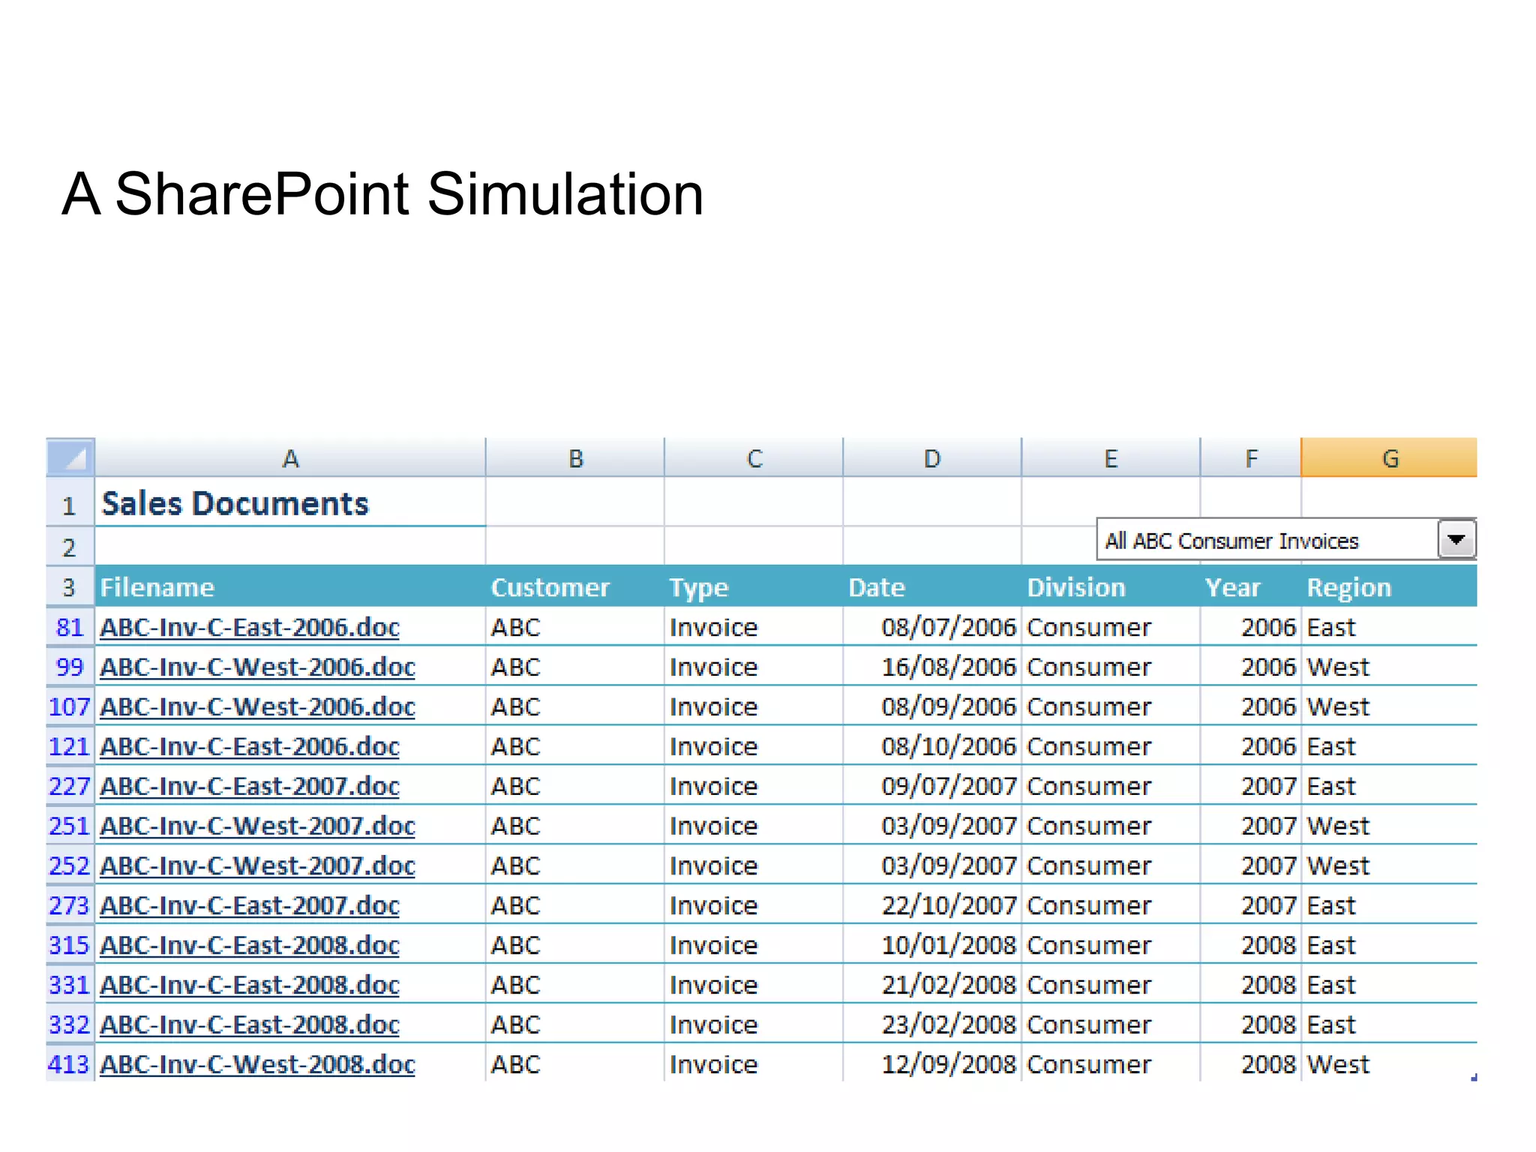Select column D header
This screenshot has width=1536, height=1152.
[x=932, y=457]
